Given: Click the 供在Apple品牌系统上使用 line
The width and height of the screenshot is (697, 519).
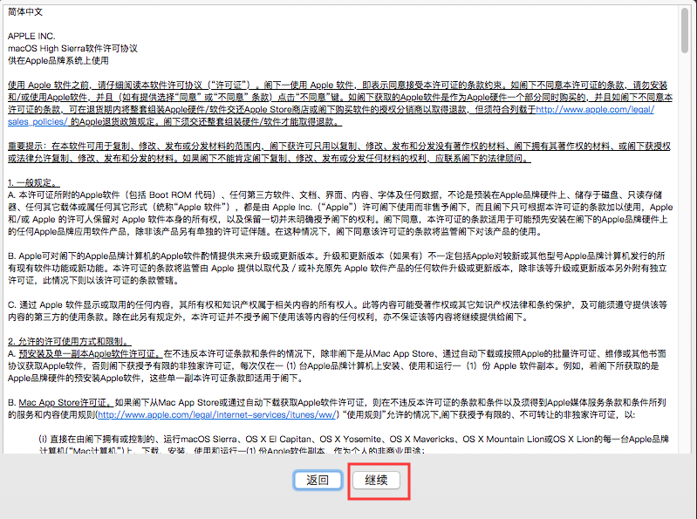Looking at the screenshot, I should pyautogui.click(x=58, y=60).
